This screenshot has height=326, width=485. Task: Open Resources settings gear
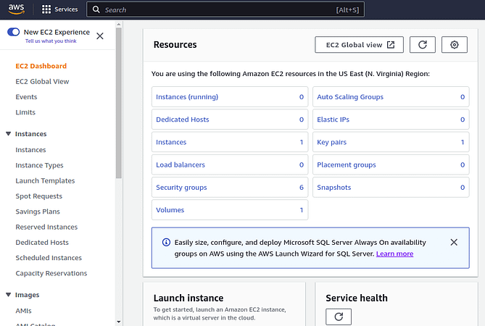[x=454, y=45]
